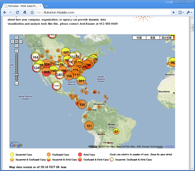Click the 'Confirmed Cases' legend label
The width and height of the screenshot is (195, 171).
point(60,155)
